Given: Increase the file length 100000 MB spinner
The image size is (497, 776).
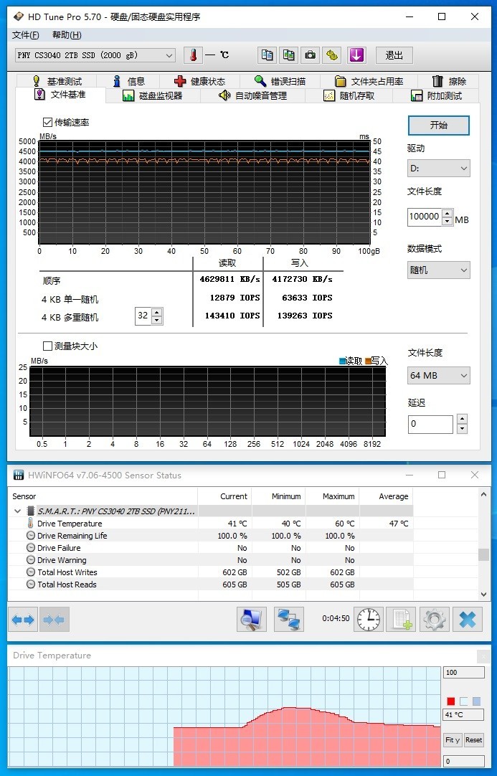Looking at the screenshot, I should (448, 213).
